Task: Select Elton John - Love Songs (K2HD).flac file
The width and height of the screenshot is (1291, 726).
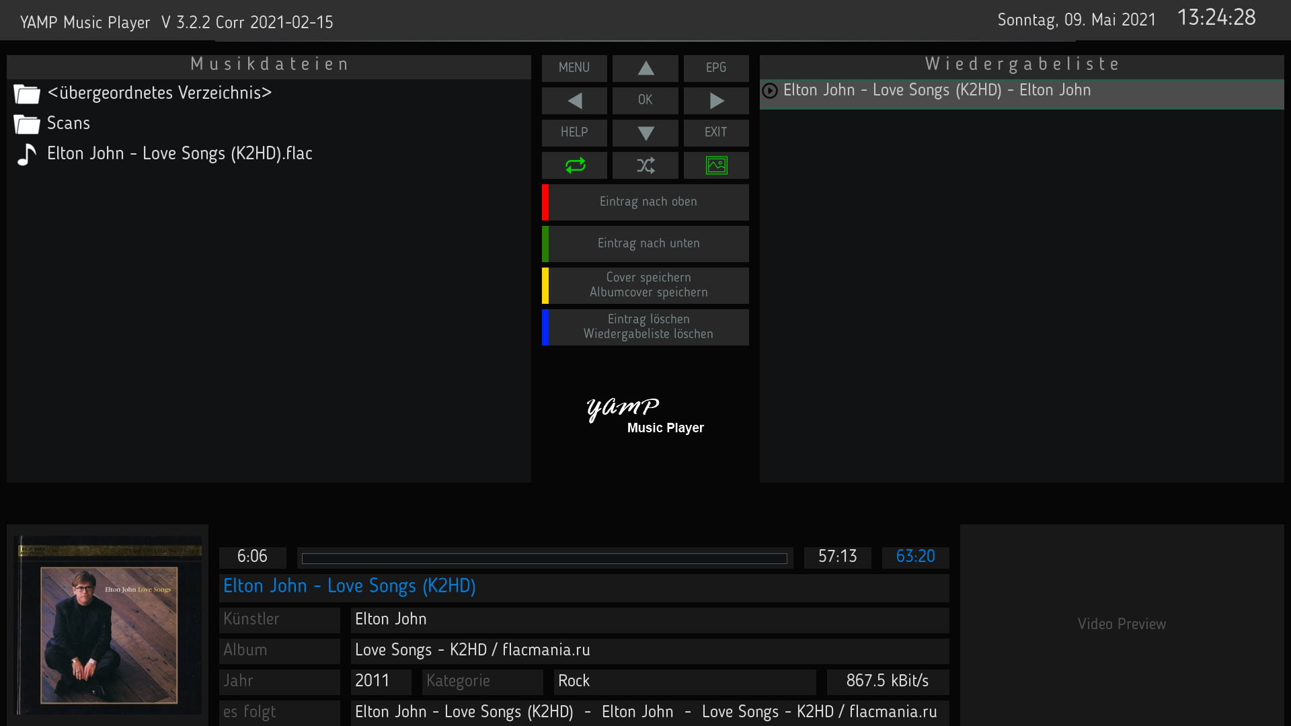Action: (x=269, y=154)
